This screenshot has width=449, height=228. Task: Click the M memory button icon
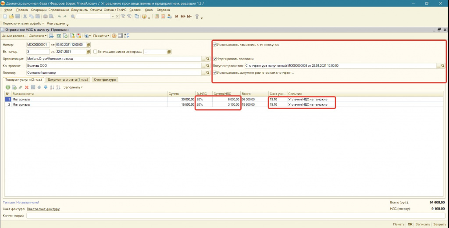coord(177,17)
